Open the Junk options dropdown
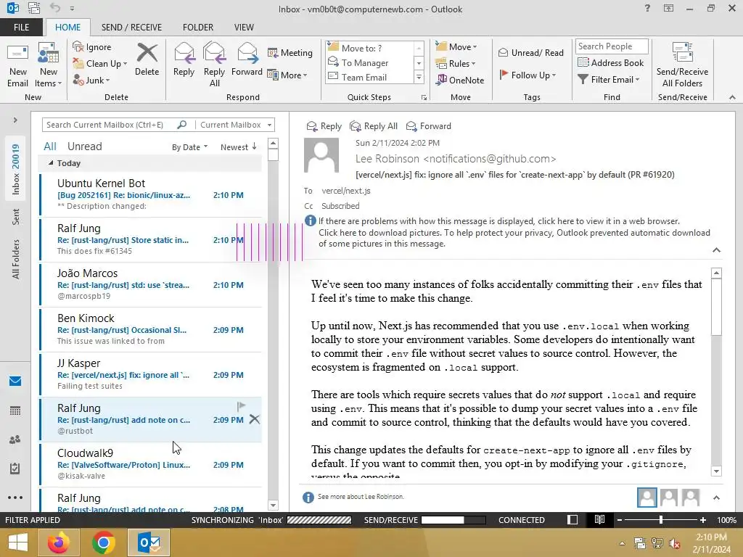743x557 pixels. [91, 80]
